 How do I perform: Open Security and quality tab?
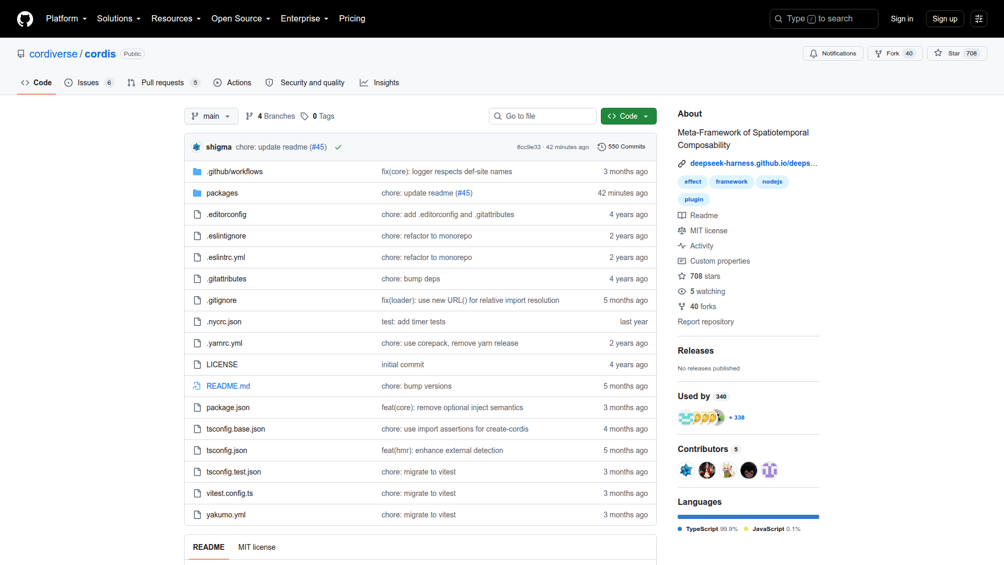coord(305,83)
